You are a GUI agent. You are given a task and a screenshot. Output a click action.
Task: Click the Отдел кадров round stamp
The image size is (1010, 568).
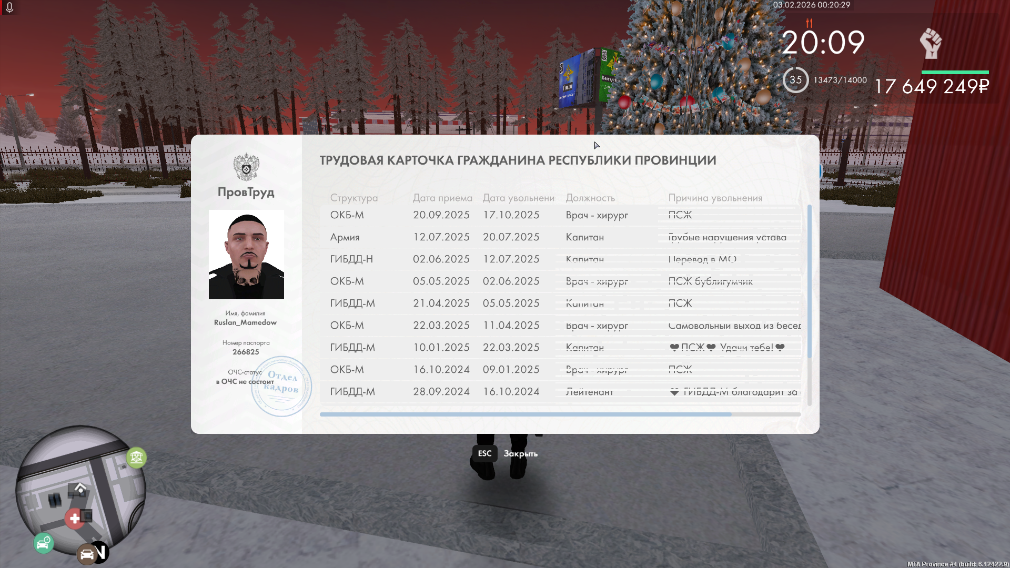281,387
